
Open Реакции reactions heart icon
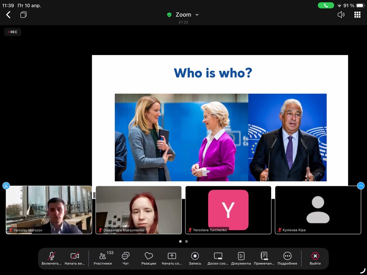(149, 256)
